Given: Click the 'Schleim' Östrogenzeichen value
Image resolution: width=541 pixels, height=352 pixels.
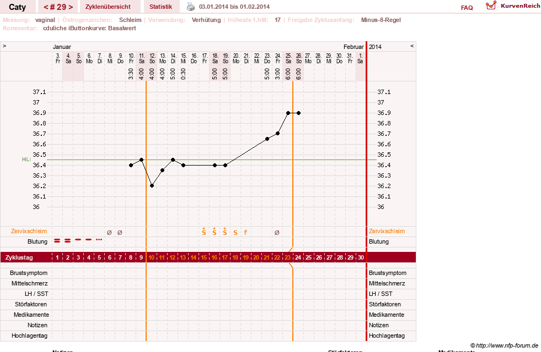Looking at the screenshot, I should (x=130, y=20).
